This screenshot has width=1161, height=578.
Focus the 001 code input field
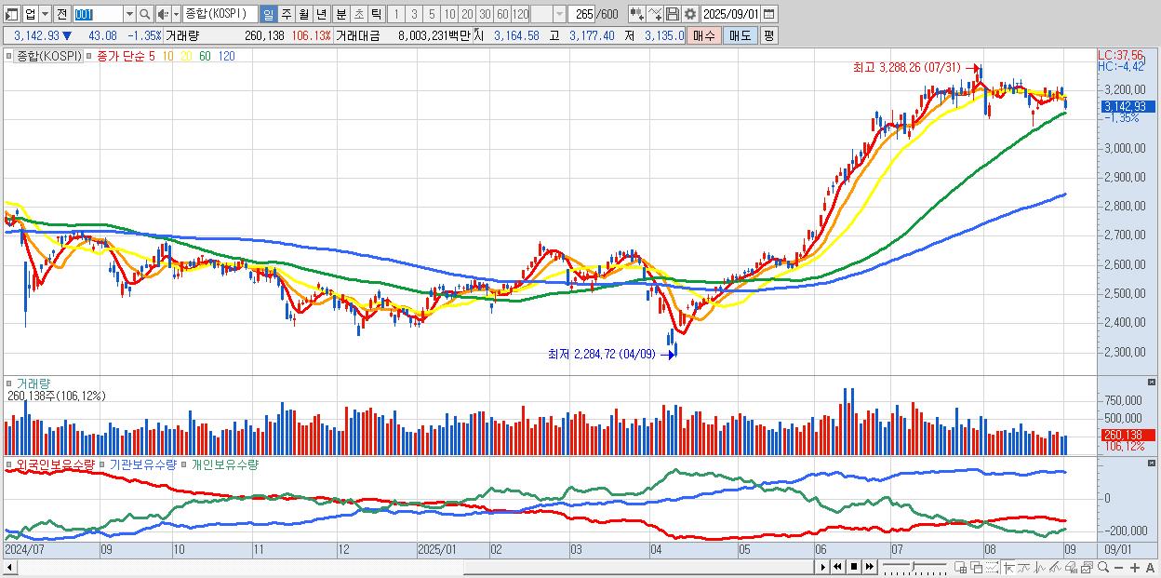pos(98,14)
